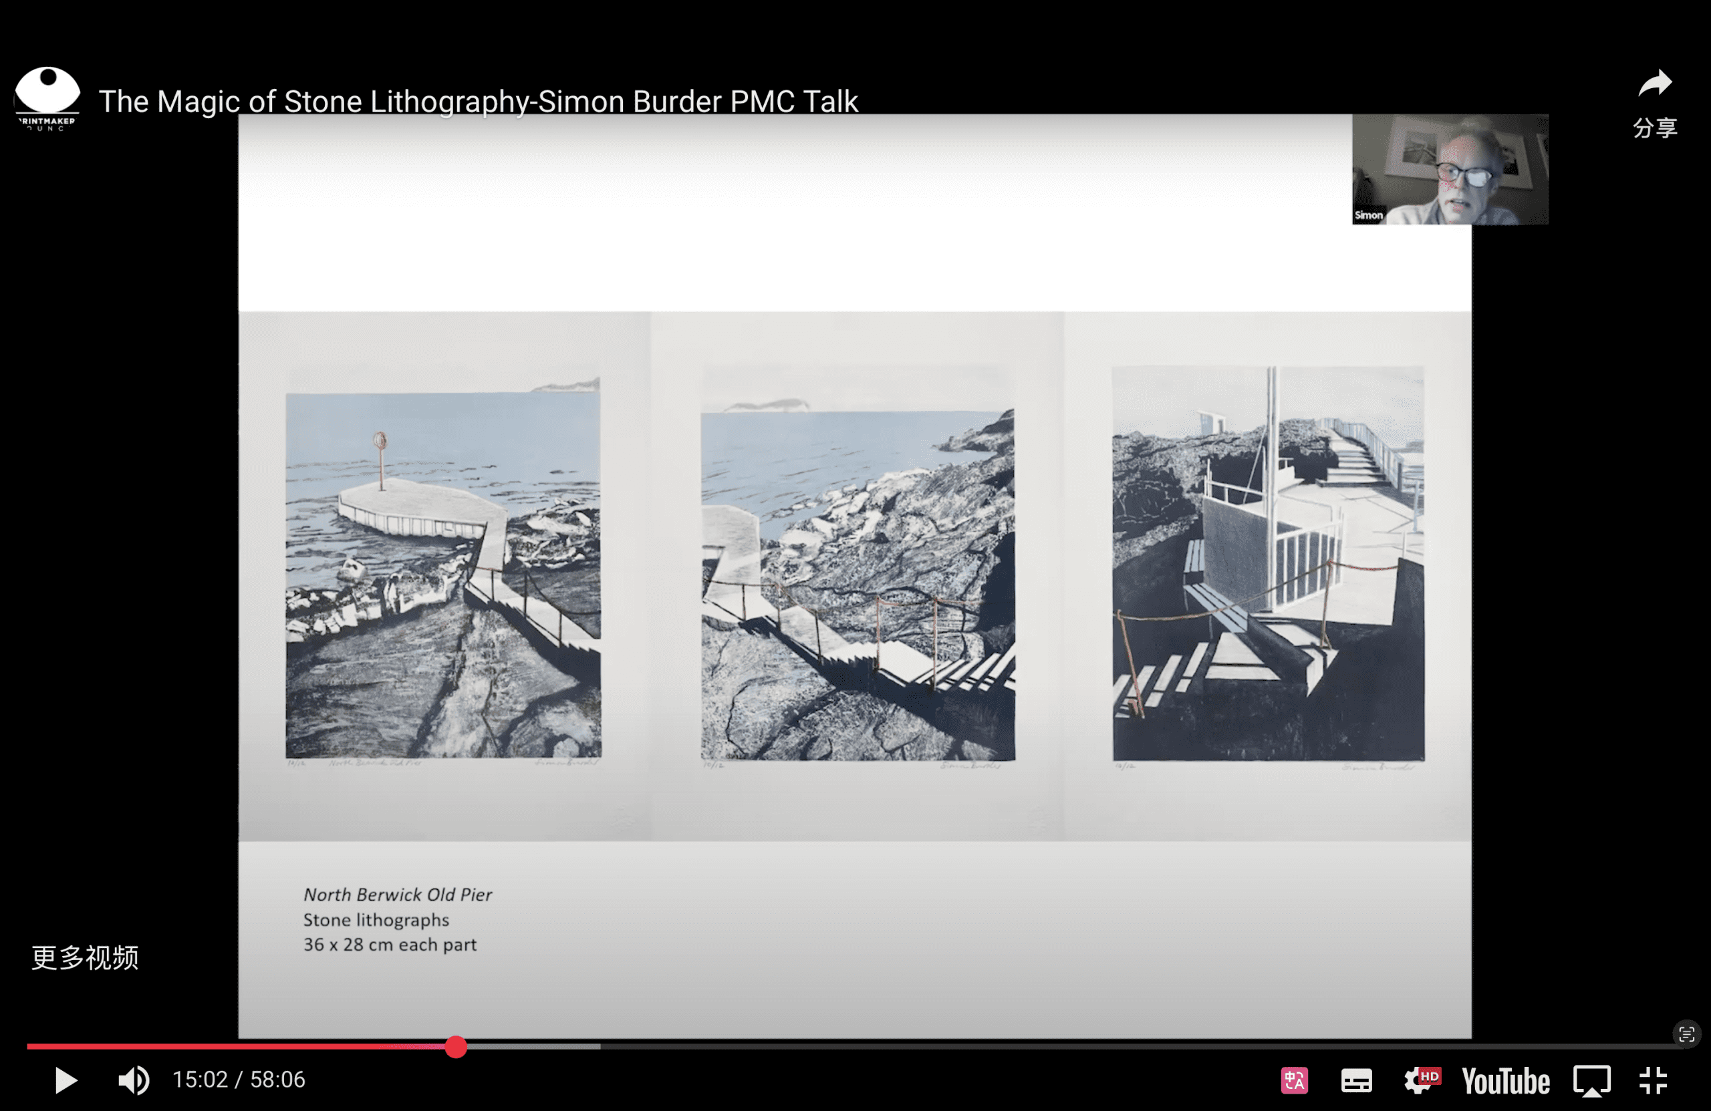Click the small screen capture icon above the fullscreen button

1686,1034
